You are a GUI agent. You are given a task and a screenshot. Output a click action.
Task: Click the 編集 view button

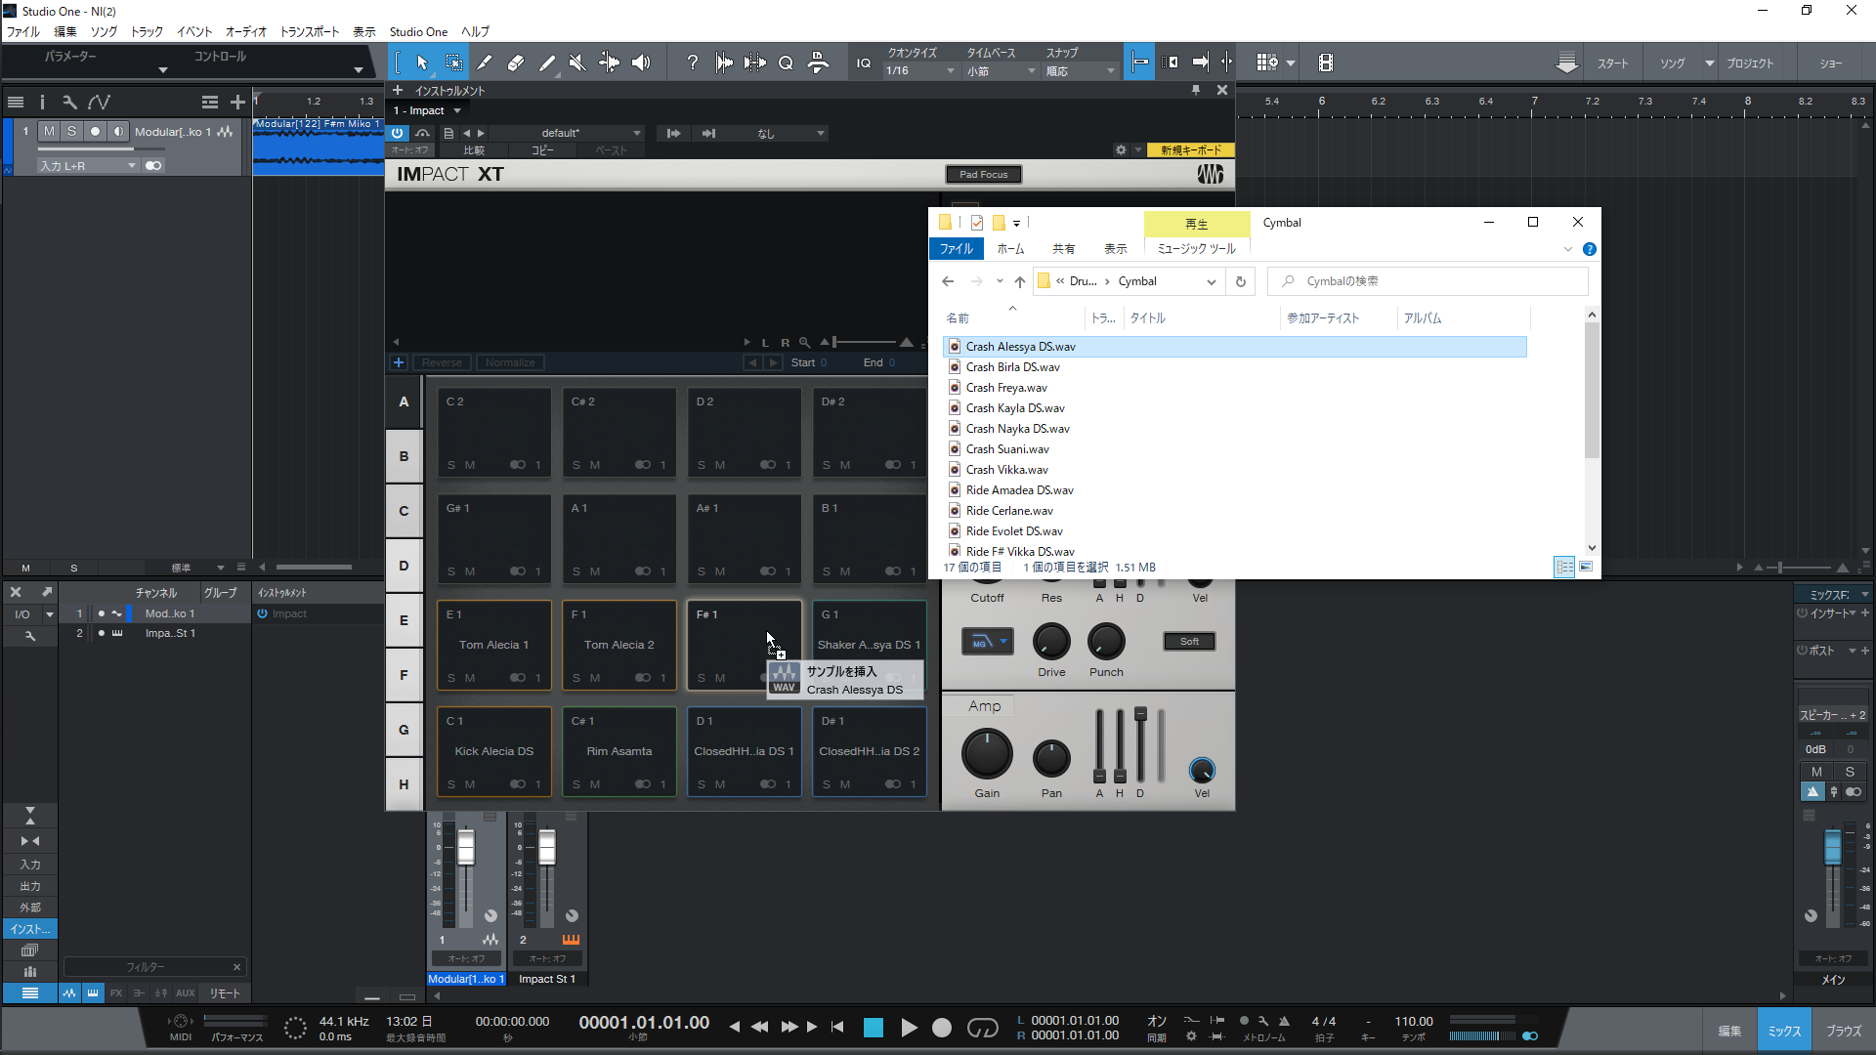coord(1729,1031)
